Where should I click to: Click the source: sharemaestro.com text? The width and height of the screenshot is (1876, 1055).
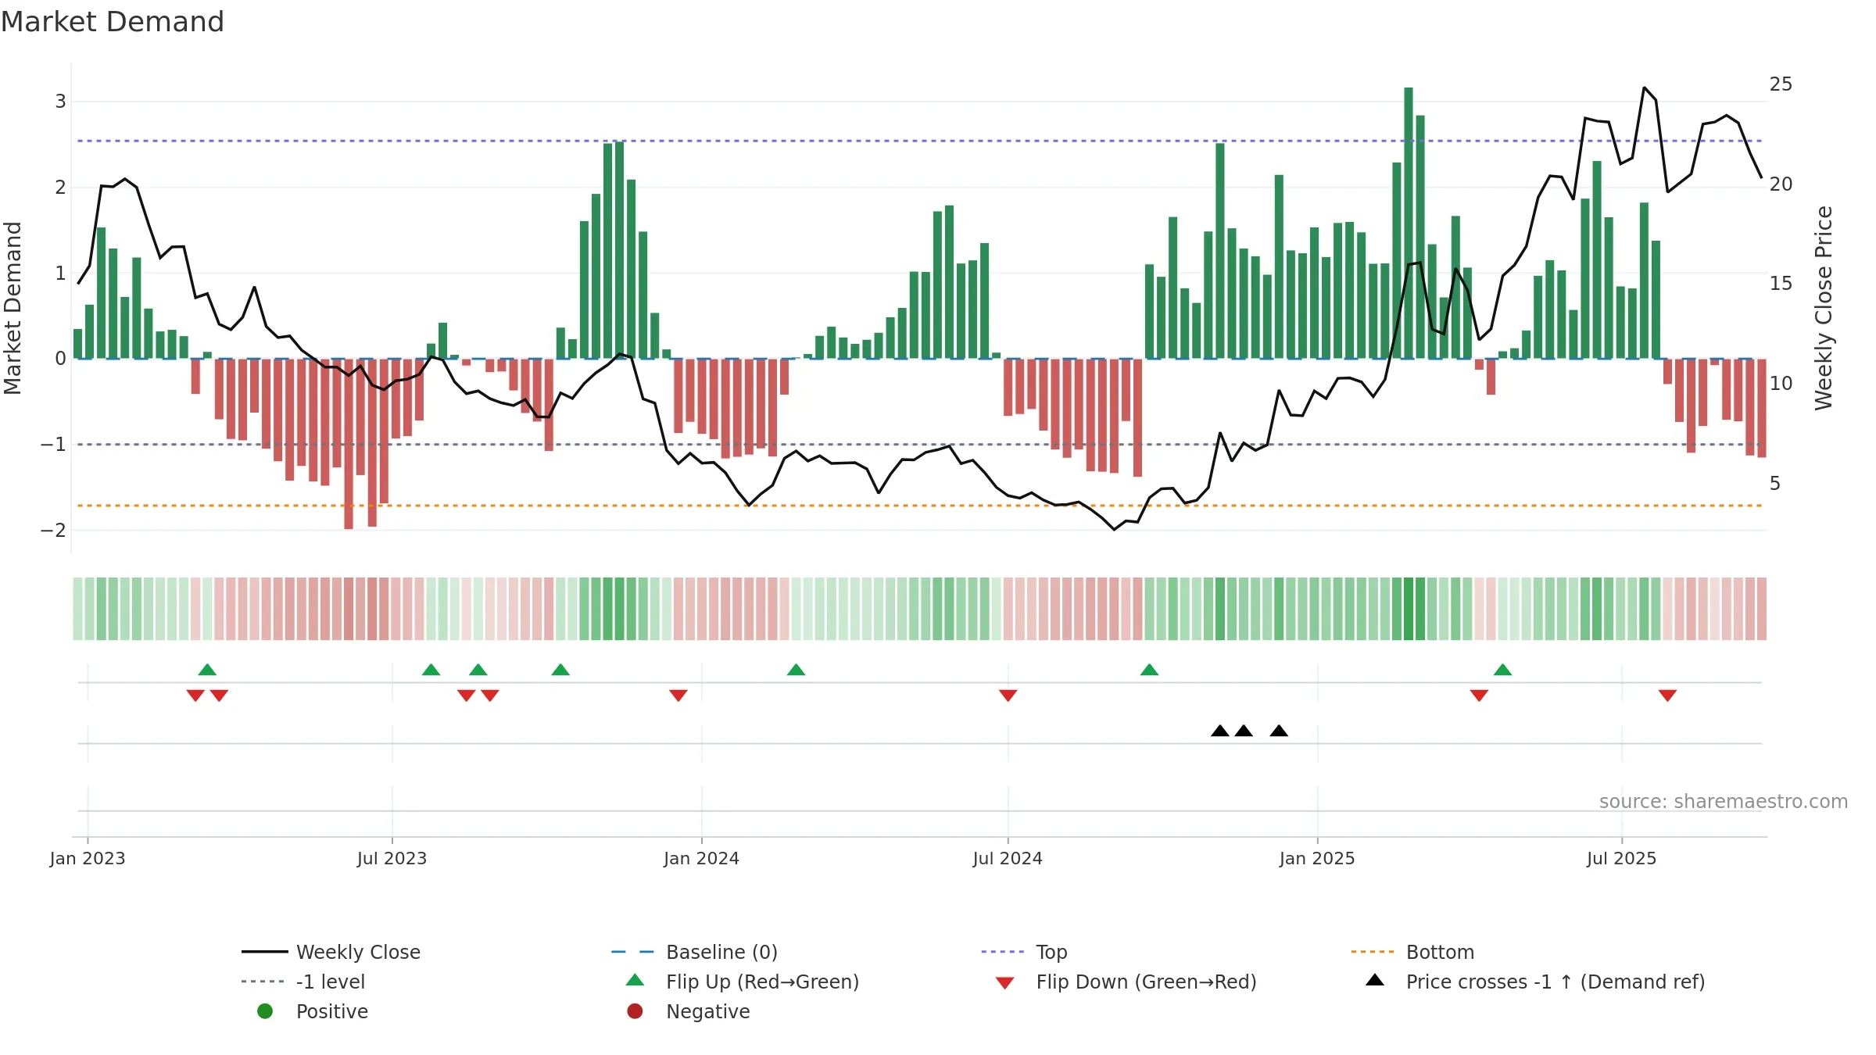click(x=1724, y=802)
